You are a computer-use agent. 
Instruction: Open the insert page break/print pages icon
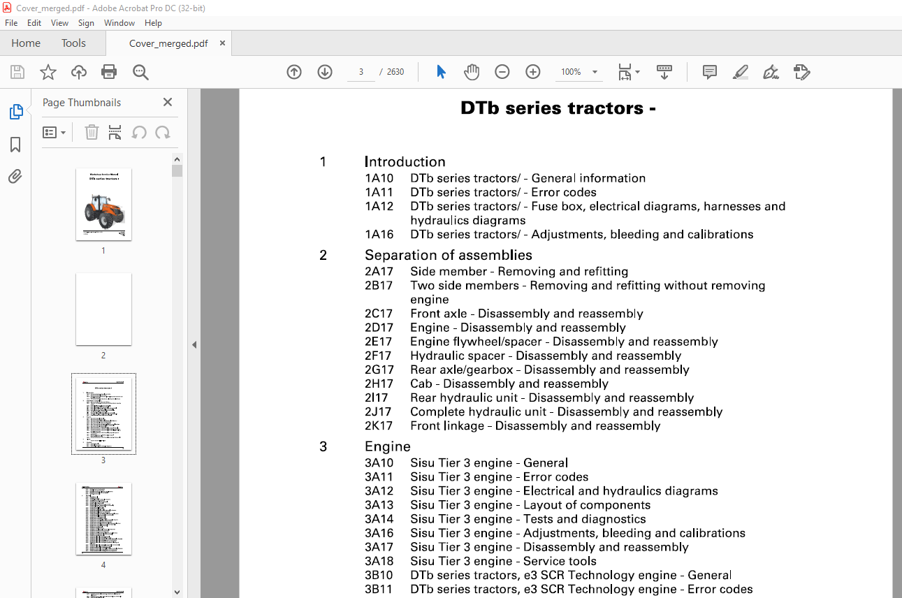point(115,132)
